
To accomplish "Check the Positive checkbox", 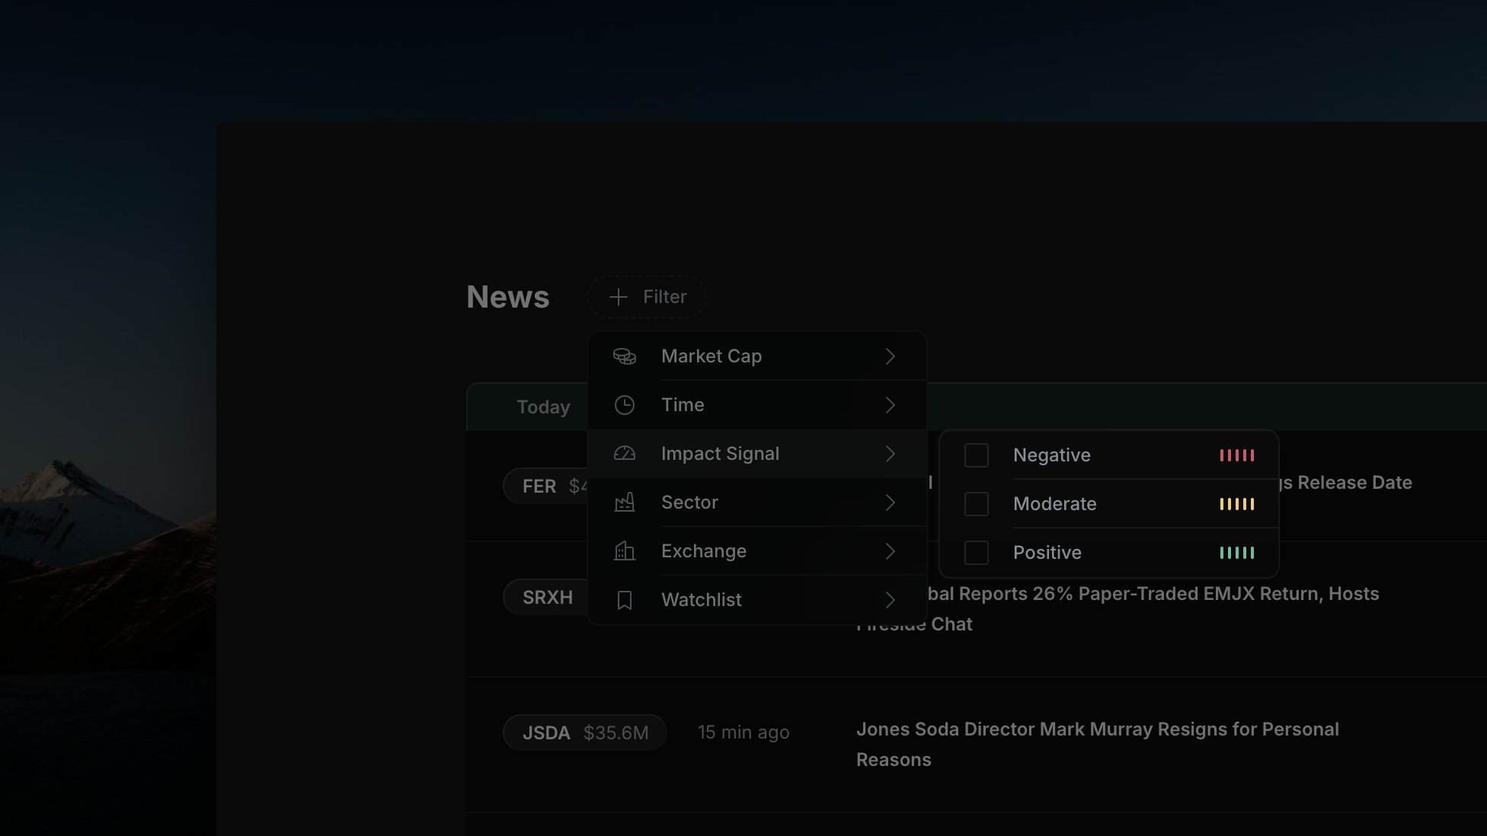I will click(x=977, y=553).
